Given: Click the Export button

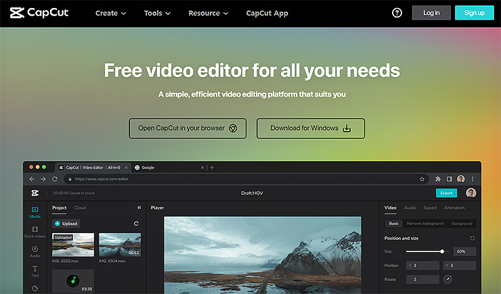Looking at the screenshot, I should (446, 193).
